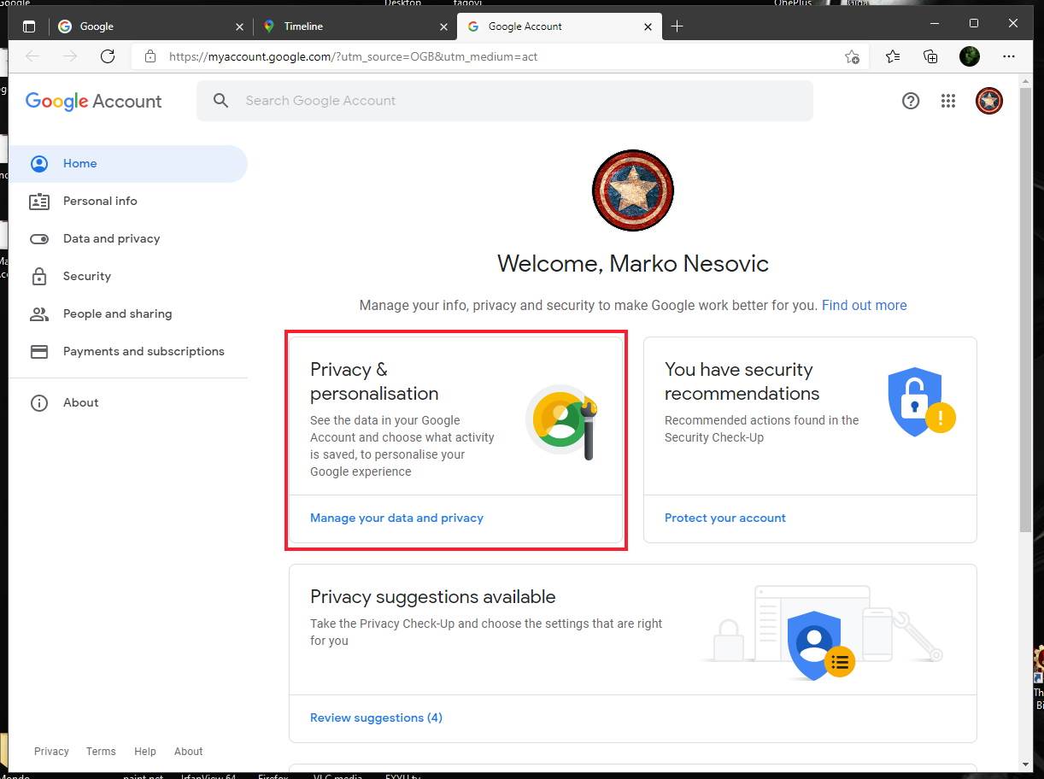Click Manage your data and privacy
Viewport: 1044px width, 779px height.
click(x=396, y=518)
